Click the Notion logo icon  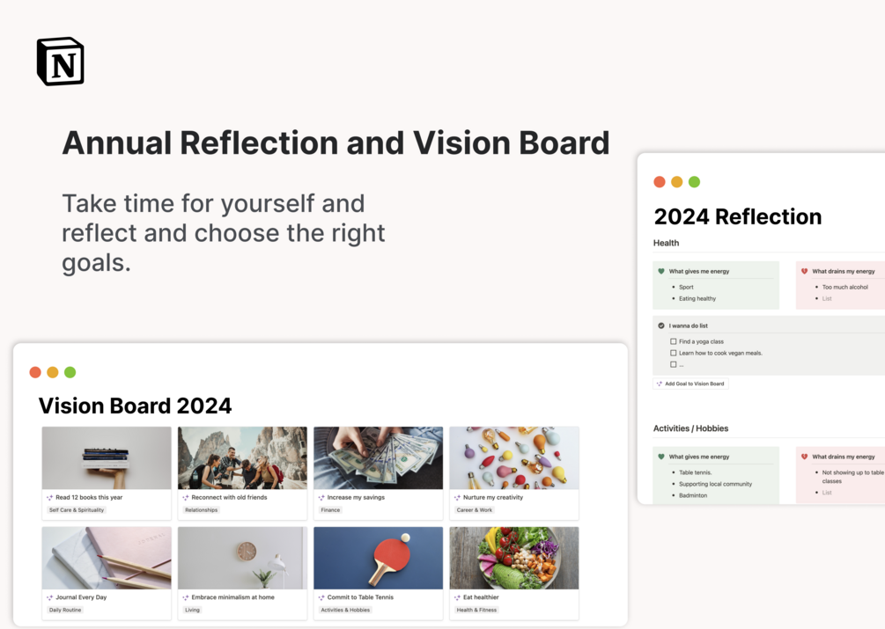pyautogui.click(x=61, y=62)
